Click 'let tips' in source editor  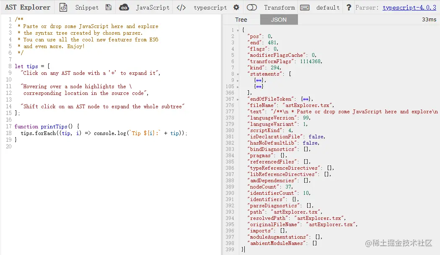26,66
